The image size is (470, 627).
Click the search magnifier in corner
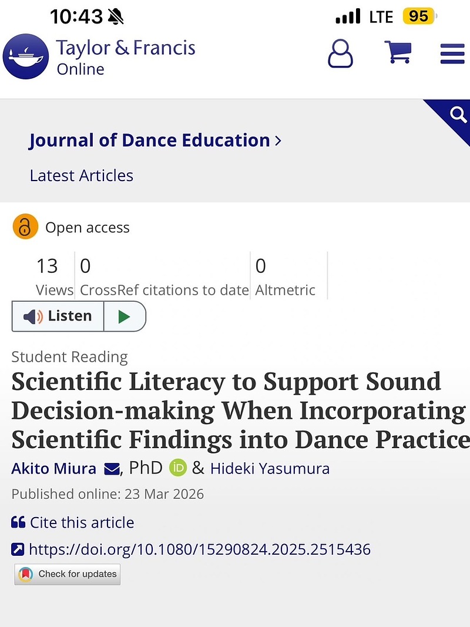pyautogui.click(x=457, y=115)
